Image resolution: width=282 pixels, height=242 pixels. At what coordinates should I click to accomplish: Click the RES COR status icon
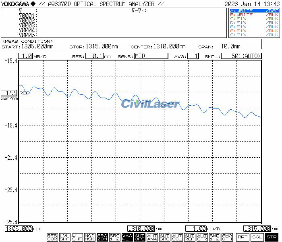(52, 237)
